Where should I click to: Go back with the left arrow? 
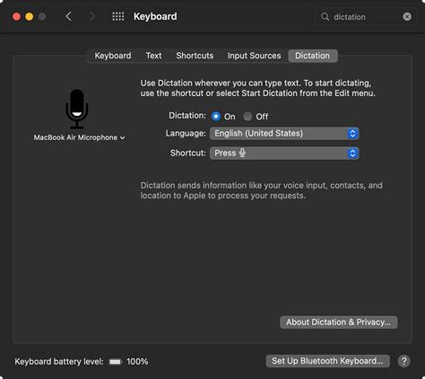pyautogui.click(x=68, y=16)
